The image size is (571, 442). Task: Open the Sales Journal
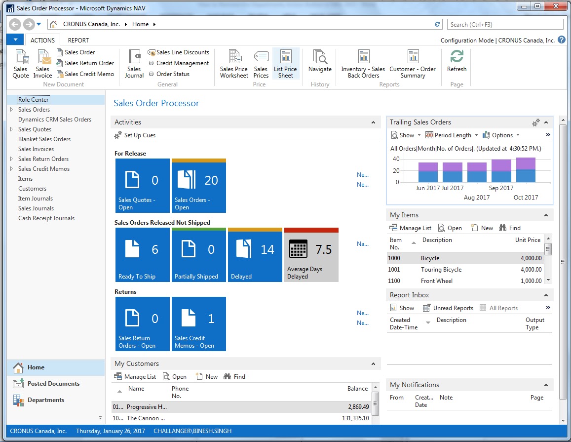[134, 63]
